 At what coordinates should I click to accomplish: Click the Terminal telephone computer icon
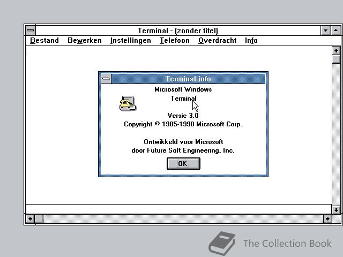(128, 103)
